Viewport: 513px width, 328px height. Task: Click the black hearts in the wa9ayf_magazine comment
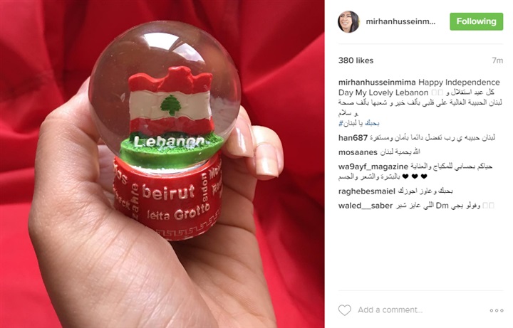415,176
